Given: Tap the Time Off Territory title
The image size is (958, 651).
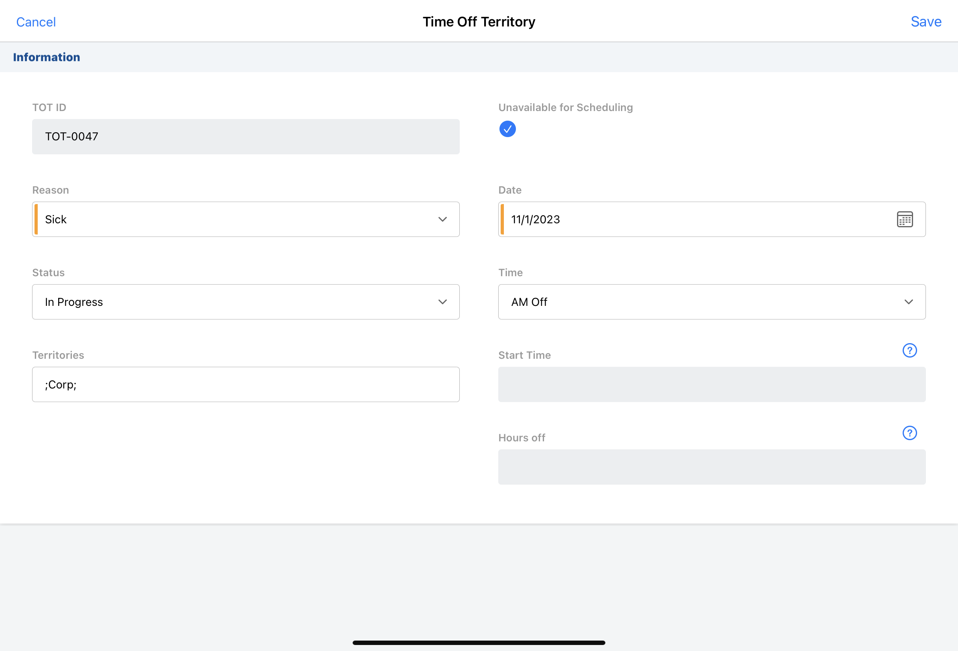Looking at the screenshot, I should tap(479, 21).
